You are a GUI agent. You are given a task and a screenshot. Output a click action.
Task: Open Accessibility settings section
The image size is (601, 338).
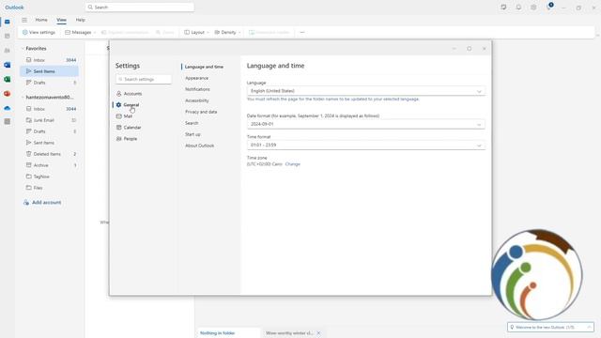[x=197, y=100]
